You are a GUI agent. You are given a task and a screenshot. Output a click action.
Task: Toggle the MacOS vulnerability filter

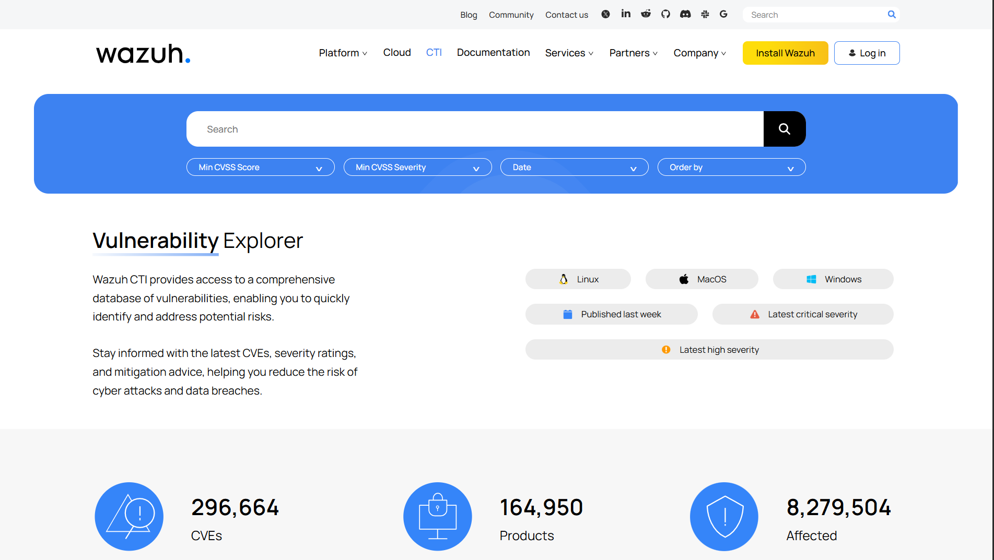[701, 279]
